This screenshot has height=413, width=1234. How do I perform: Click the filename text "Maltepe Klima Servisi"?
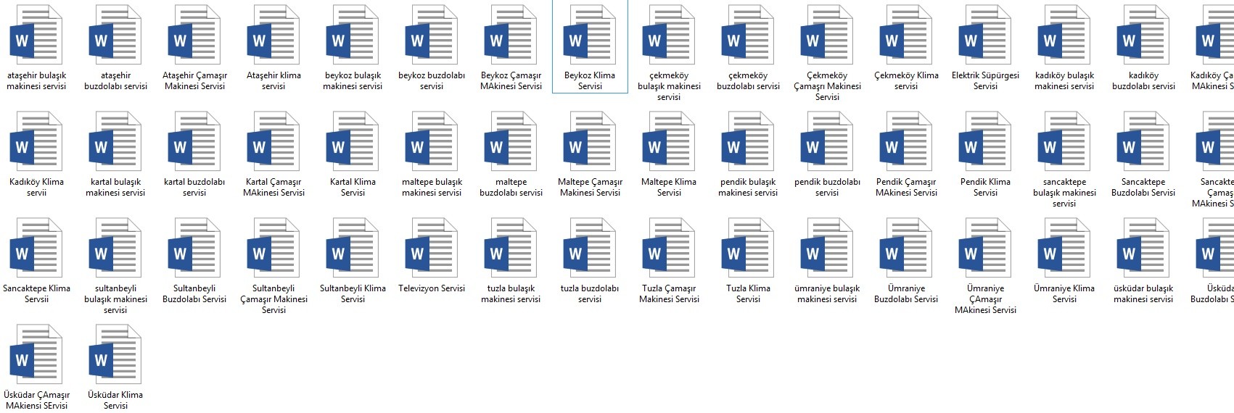[x=669, y=187]
